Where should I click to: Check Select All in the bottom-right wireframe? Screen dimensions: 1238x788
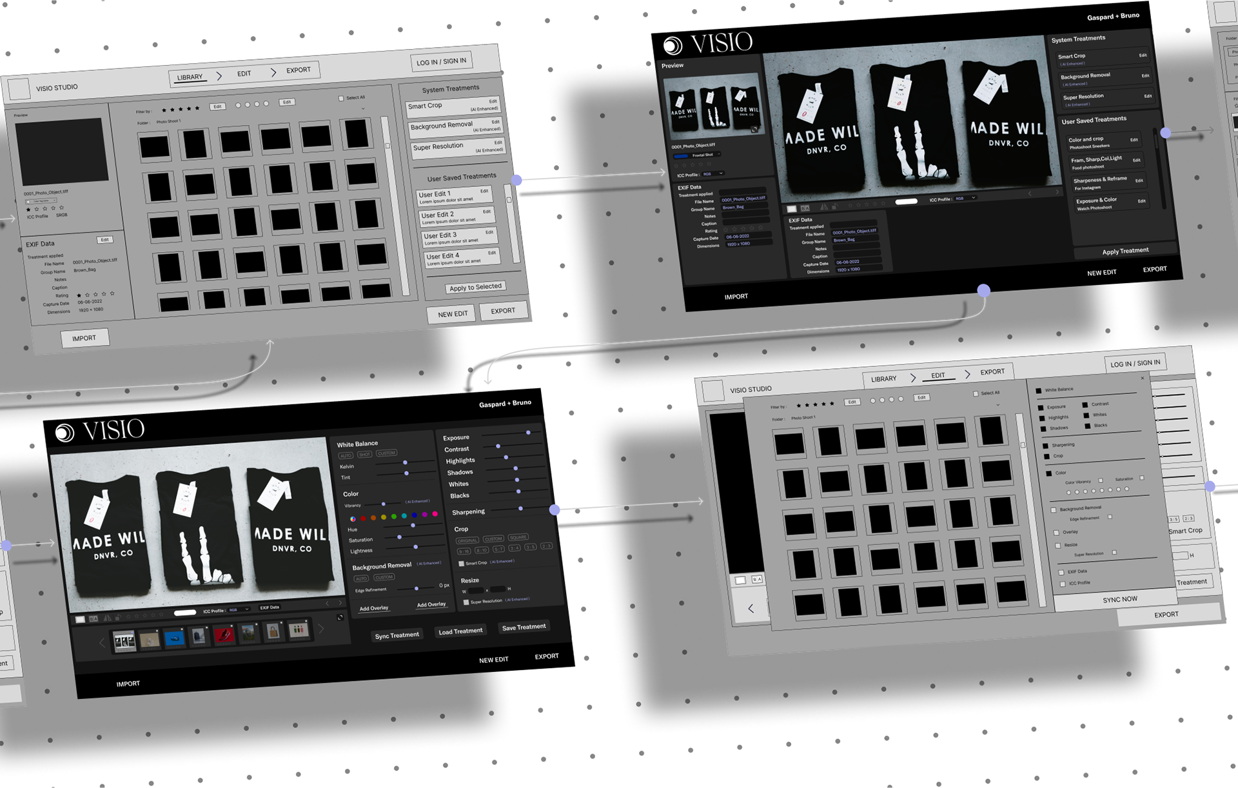tap(976, 393)
